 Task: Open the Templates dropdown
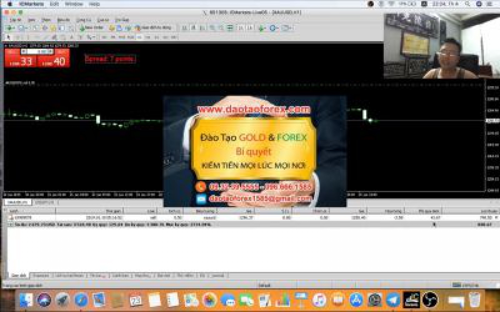pyautogui.click(x=287, y=28)
